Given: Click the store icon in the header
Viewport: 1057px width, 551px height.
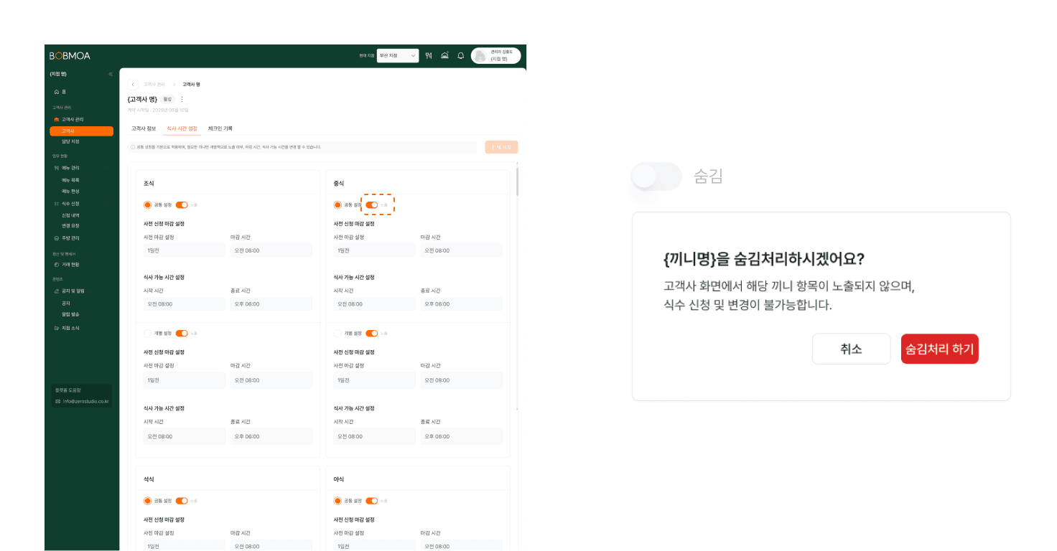Looking at the screenshot, I should tap(444, 56).
